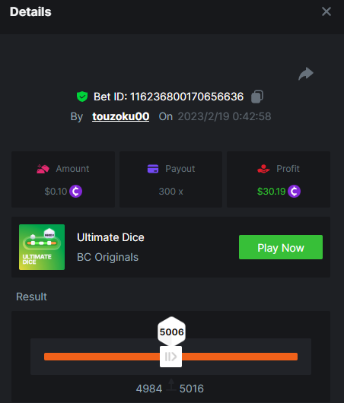Viewport: 344px width, 403px height.
Task: Copy the Bet ID with the copy icon
Action: point(257,97)
